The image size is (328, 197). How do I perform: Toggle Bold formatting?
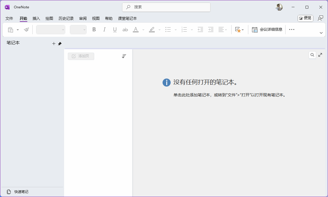94,30
